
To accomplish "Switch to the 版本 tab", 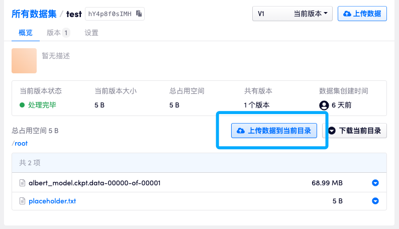I will coord(58,33).
